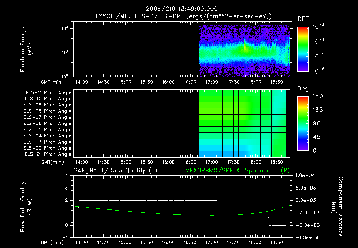
Task: Click the SAF_BXuT/Data Quality (L) legend
Action: 115,171
